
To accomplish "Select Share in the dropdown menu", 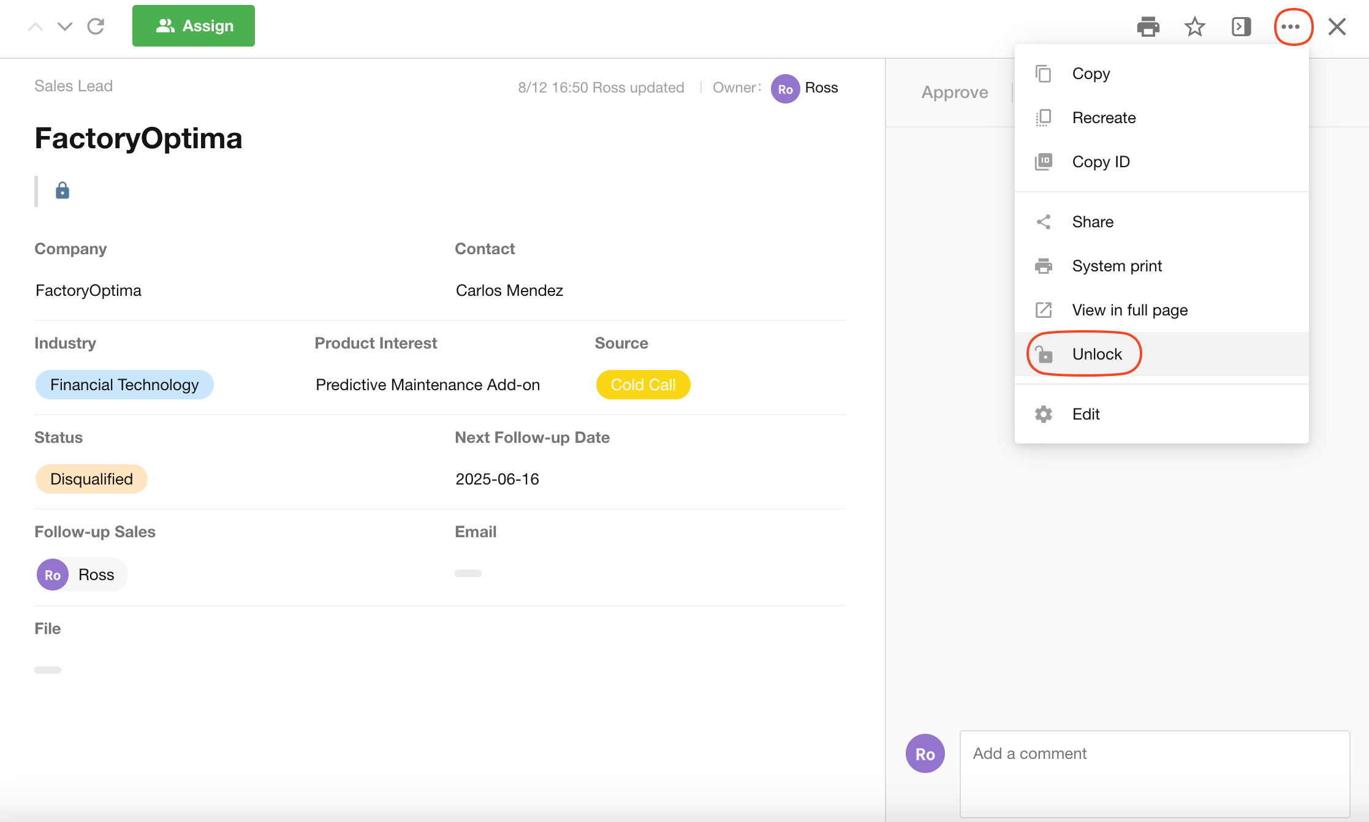I will click(1162, 222).
